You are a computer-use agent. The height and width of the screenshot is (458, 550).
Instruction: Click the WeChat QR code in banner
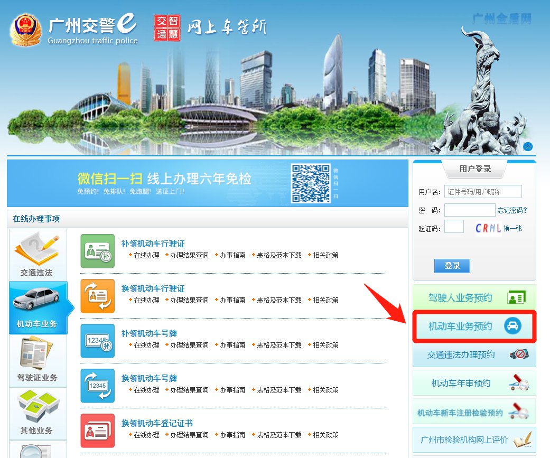(x=311, y=183)
